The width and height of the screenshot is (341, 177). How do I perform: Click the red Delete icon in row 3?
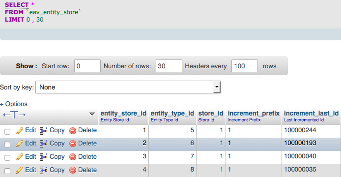73,157
